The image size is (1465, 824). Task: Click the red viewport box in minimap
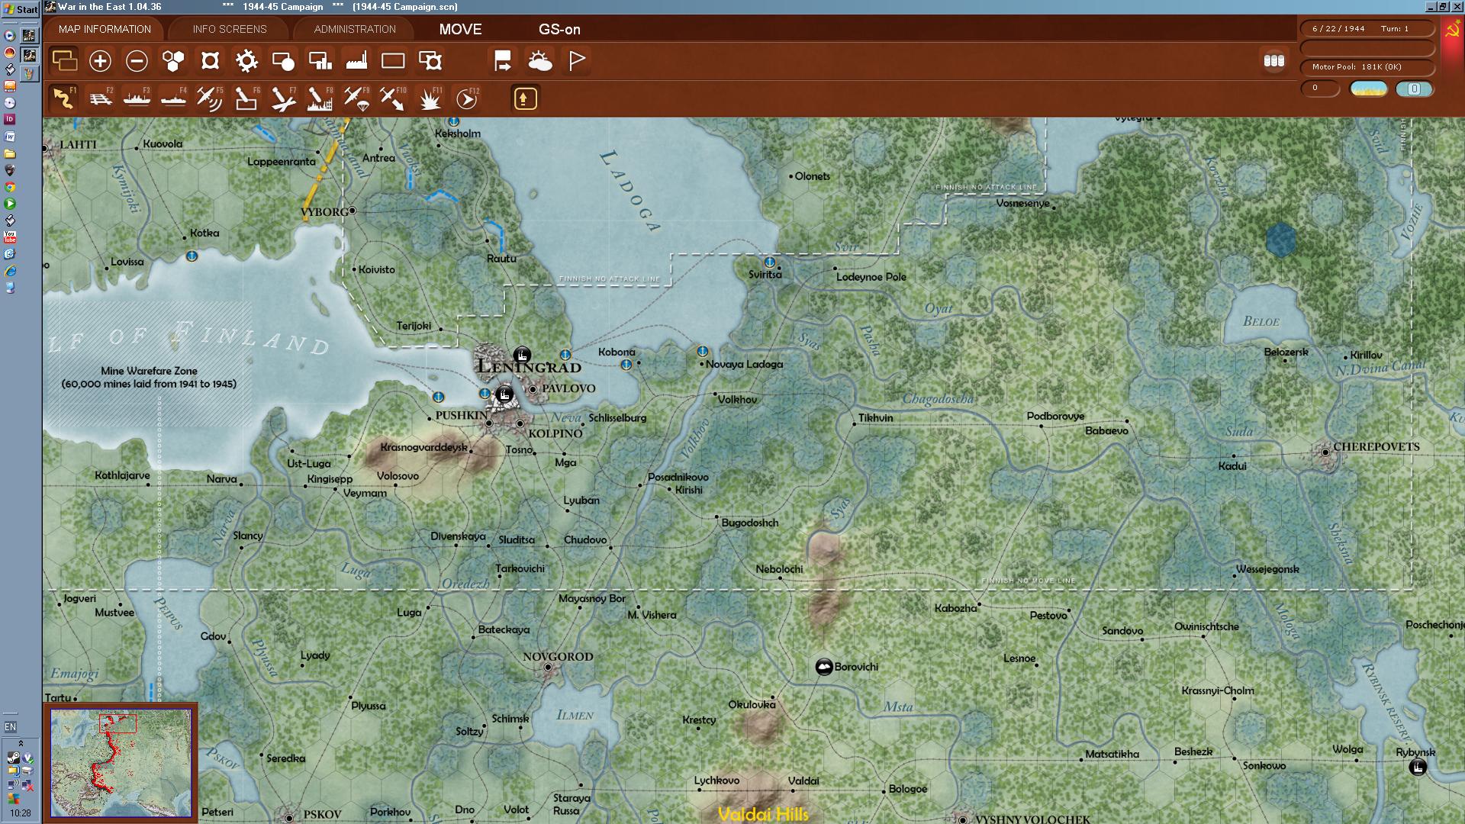coord(118,723)
